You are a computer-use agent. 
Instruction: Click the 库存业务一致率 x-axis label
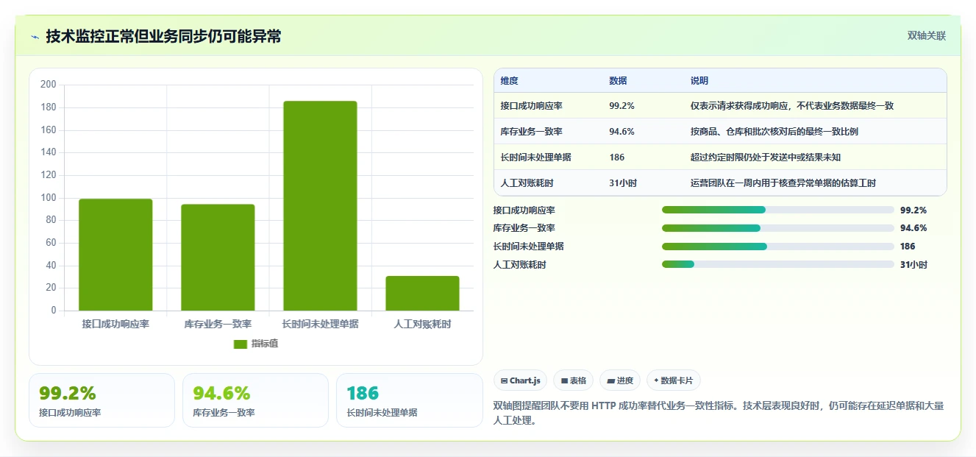point(218,324)
